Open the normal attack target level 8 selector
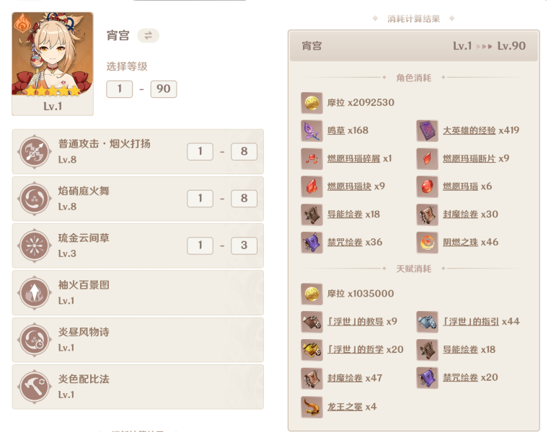The image size is (551, 432). pyautogui.click(x=244, y=152)
